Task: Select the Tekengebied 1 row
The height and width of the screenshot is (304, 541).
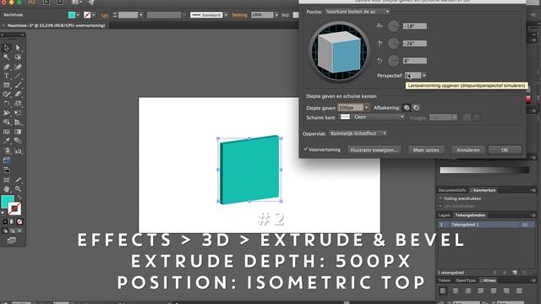Action: (x=486, y=225)
